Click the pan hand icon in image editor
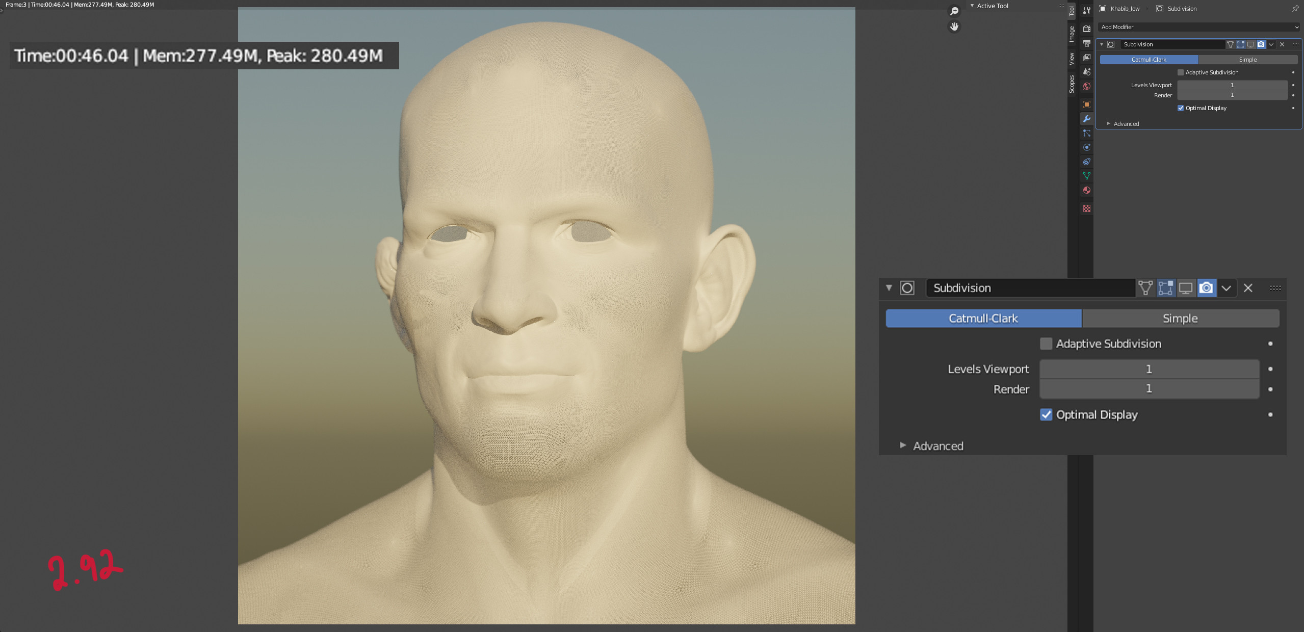This screenshot has height=632, width=1304. [954, 27]
